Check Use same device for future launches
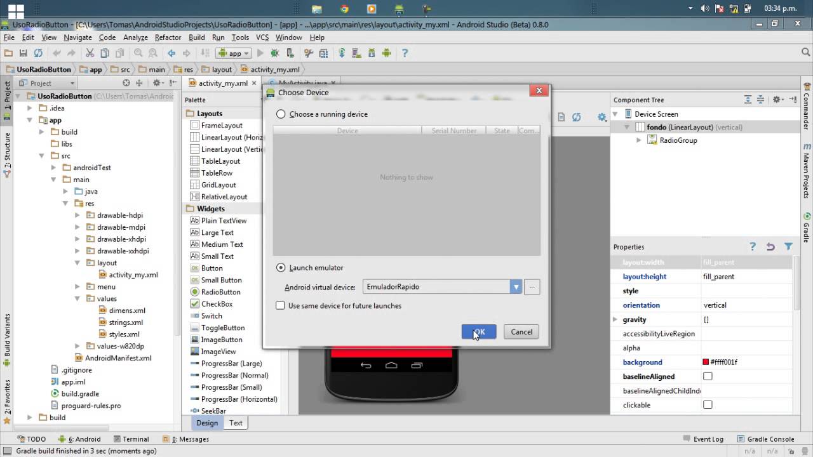The width and height of the screenshot is (813, 457). click(280, 305)
